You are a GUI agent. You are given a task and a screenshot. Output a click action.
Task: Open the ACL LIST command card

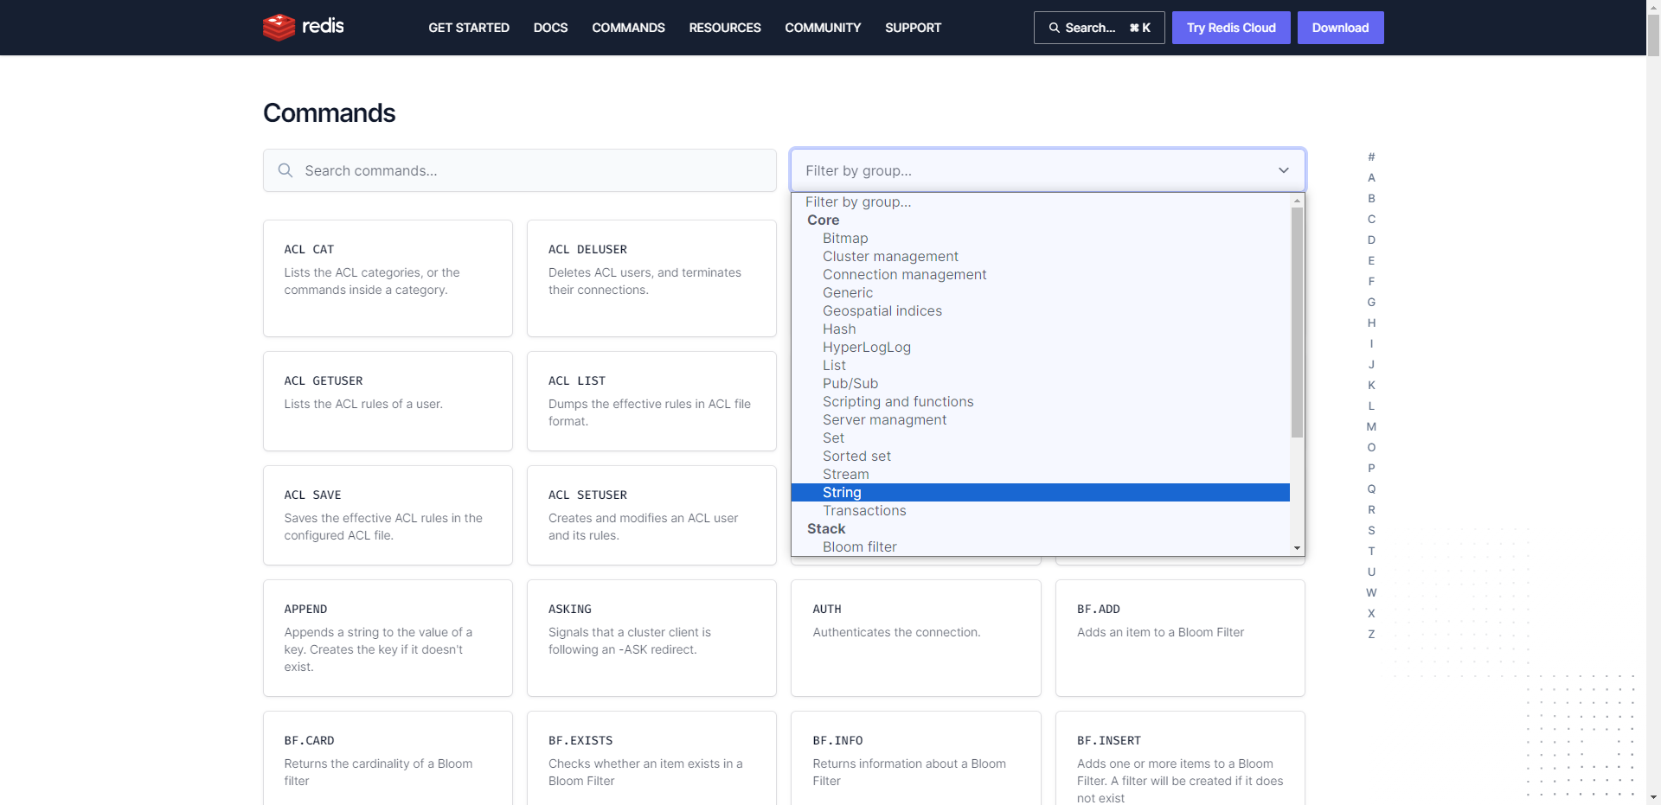pos(651,401)
